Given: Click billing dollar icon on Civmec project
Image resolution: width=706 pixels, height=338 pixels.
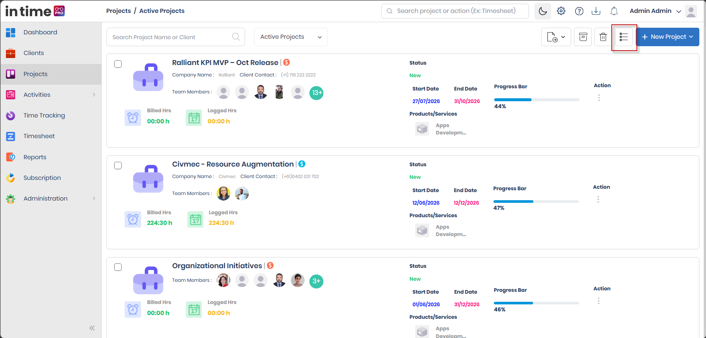Looking at the screenshot, I should tap(302, 164).
